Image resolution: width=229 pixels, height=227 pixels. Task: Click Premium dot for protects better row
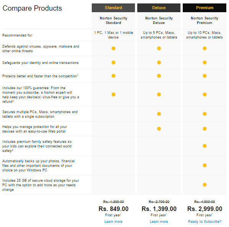click(x=205, y=76)
